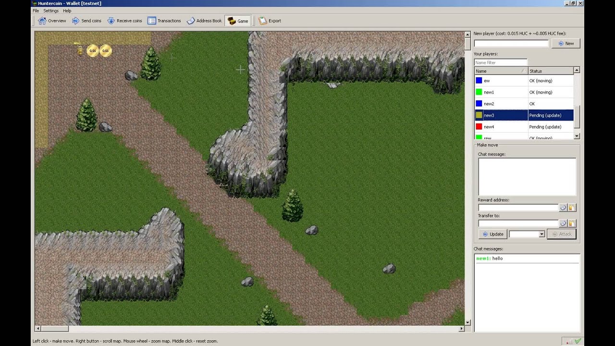
Task: Click the hello chat message from new1
Action: point(489,259)
